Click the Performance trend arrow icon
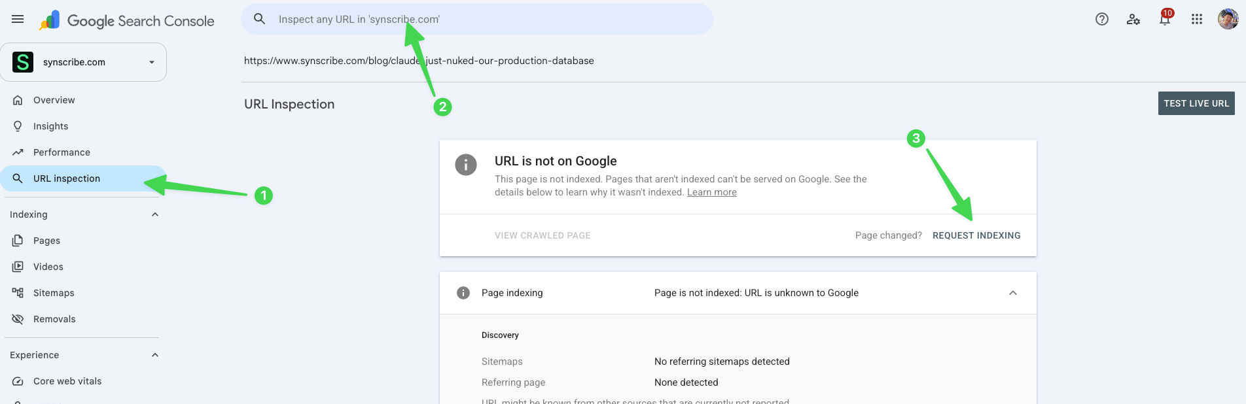This screenshot has width=1246, height=404. [x=18, y=152]
